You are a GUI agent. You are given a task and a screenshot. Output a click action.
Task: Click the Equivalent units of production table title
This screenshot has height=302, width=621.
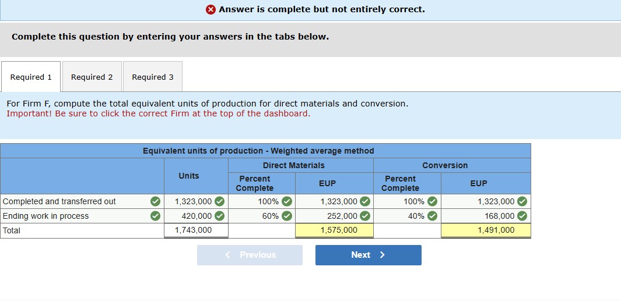coord(258,151)
